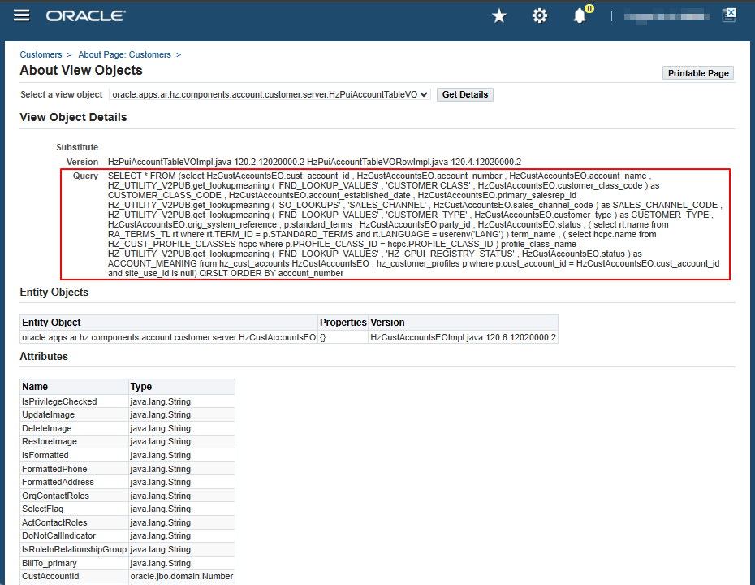
Task: Select the FormattedAddress attribute name
Action: tap(58, 482)
